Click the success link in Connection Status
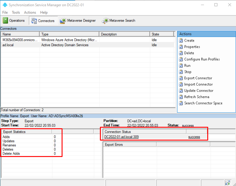 click(194, 137)
